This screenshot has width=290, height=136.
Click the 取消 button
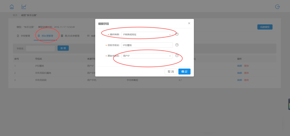point(171,71)
